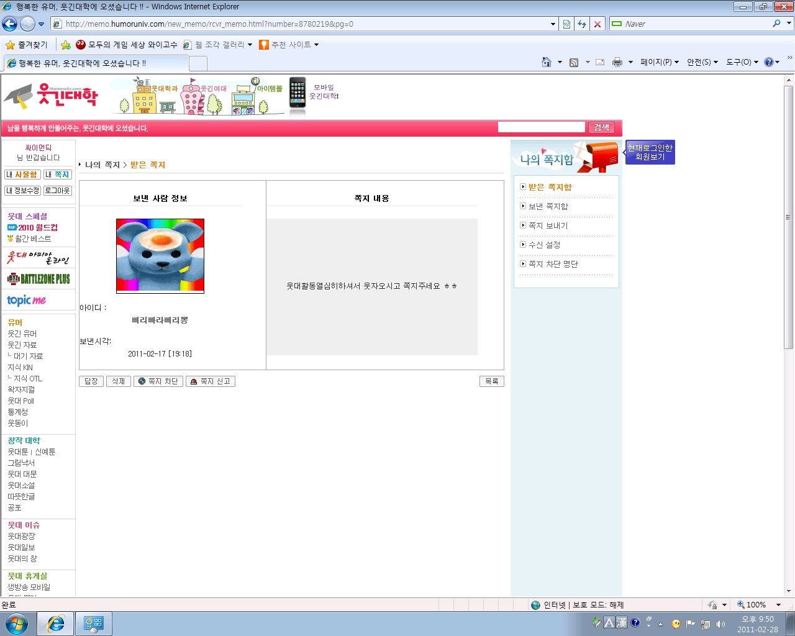Click the RSS feeds toolbar icon
Image resolution: width=795 pixels, height=636 pixels.
[x=574, y=62]
